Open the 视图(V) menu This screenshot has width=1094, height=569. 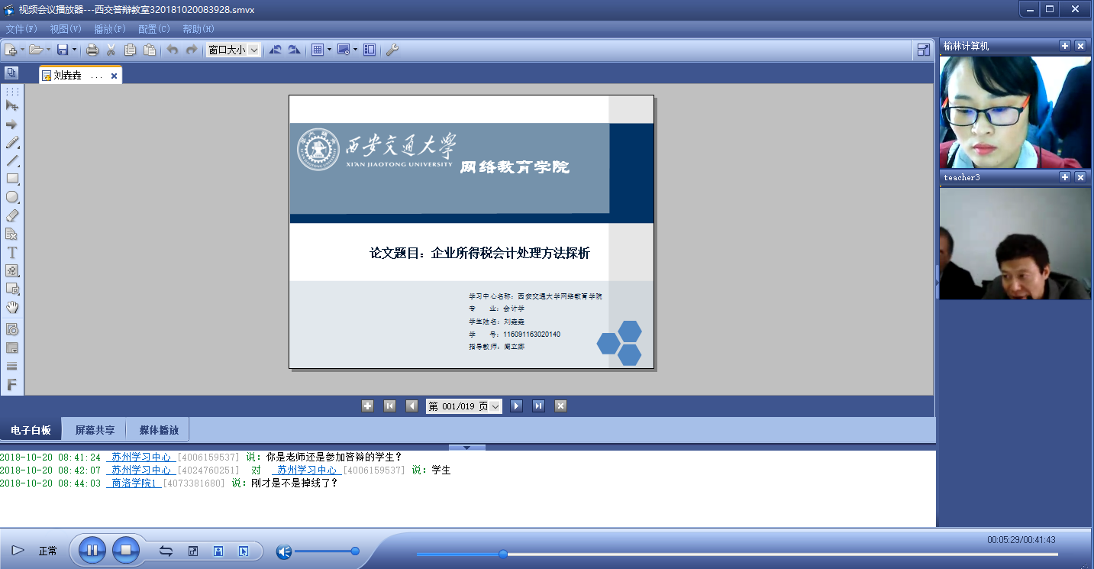(x=66, y=29)
